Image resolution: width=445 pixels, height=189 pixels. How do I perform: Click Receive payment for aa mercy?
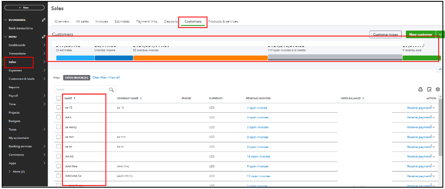click(x=419, y=127)
